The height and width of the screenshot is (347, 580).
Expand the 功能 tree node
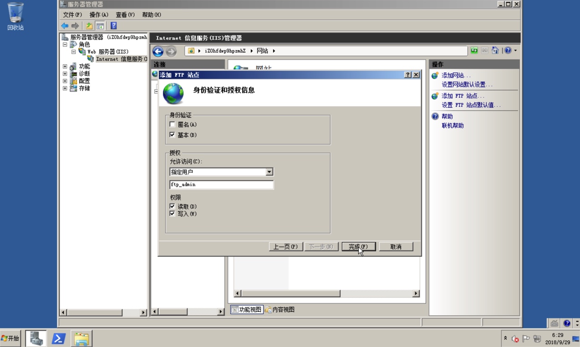[65, 67]
